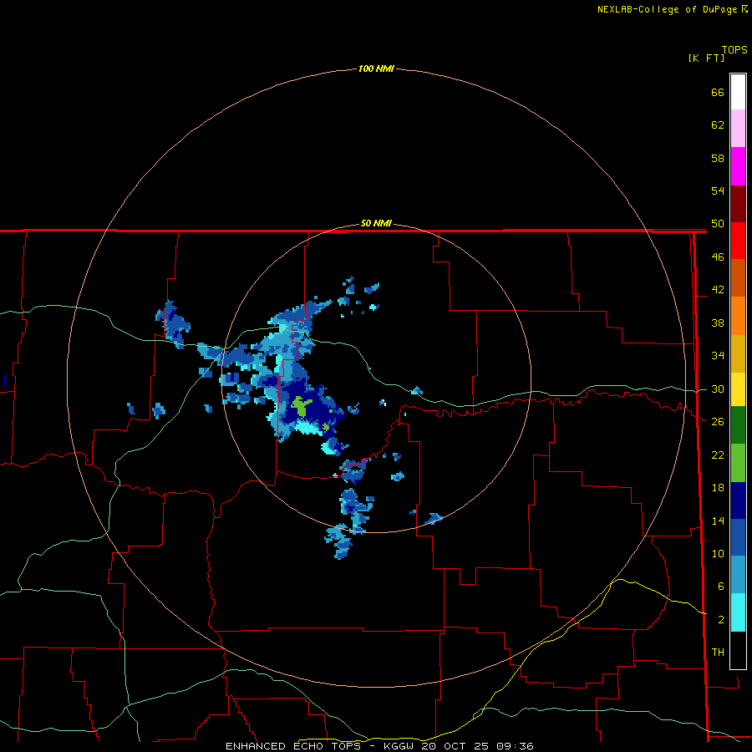Viewport: 752px width, 752px height.
Task: Click the magenta swatch next to 58
Action: 738,166
